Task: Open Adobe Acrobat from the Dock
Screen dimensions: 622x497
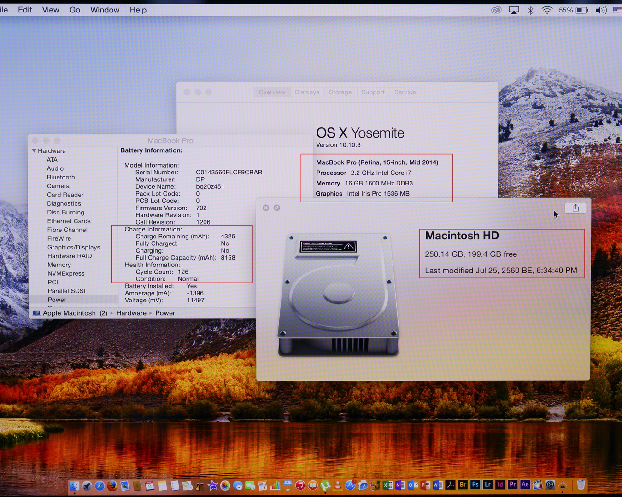Action: 450,485
